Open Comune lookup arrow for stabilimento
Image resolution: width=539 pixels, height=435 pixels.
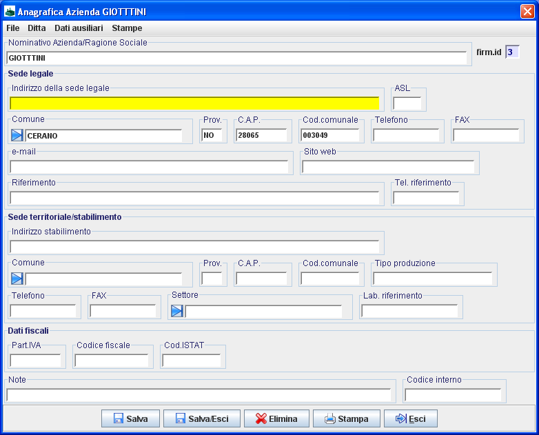tap(17, 279)
